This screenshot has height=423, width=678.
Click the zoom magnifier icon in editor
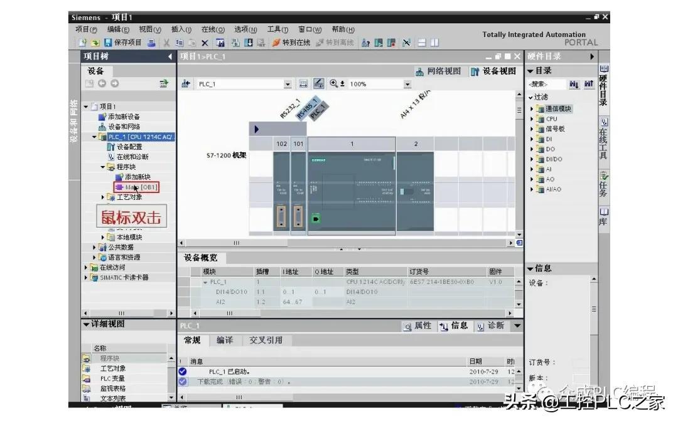pos(334,84)
